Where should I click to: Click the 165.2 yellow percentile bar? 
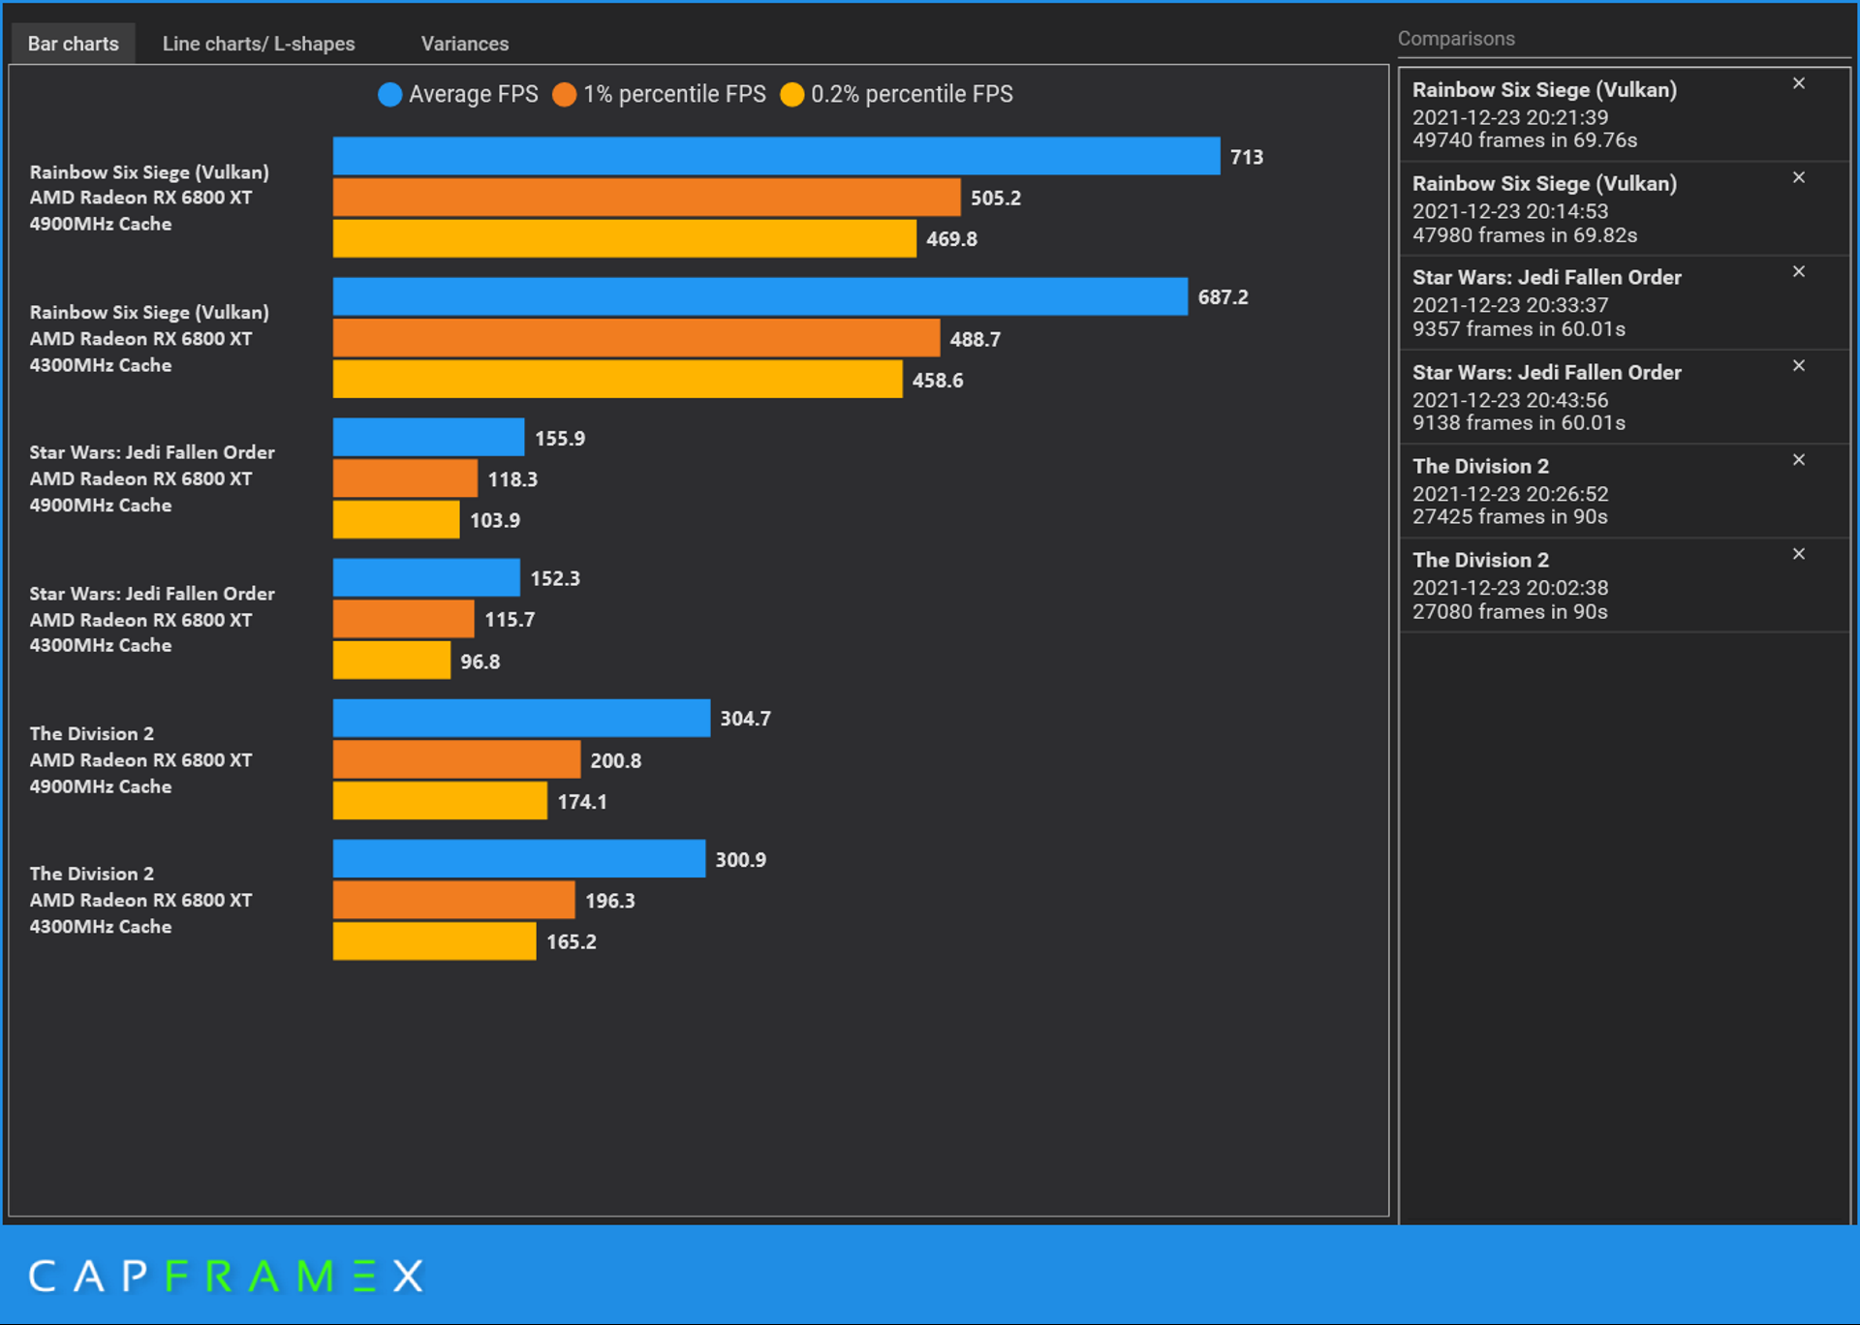[434, 941]
